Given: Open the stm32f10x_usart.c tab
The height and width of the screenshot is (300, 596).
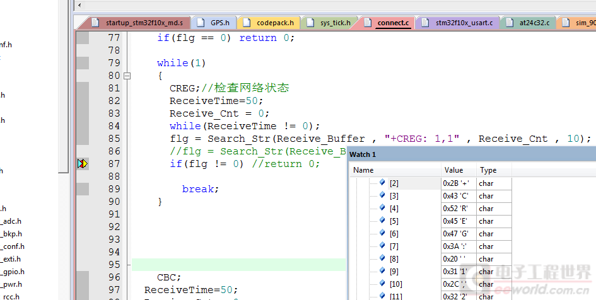Looking at the screenshot, I should (x=458, y=23).
